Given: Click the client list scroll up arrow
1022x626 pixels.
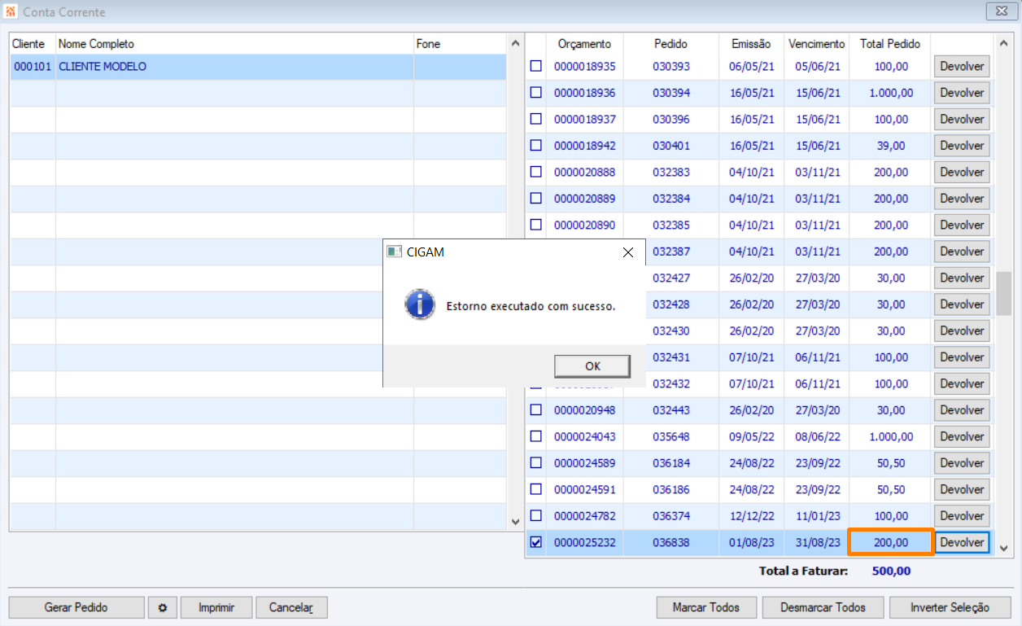Looking at the screenshot, I should pyautogui.click(x=514, y=43).
